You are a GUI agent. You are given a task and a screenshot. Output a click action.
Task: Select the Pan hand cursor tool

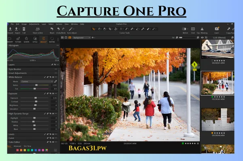pyautogui.click(x=99, y=29)
